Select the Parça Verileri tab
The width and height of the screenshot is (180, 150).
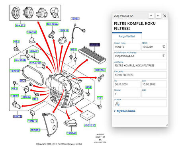coord(127,36)
